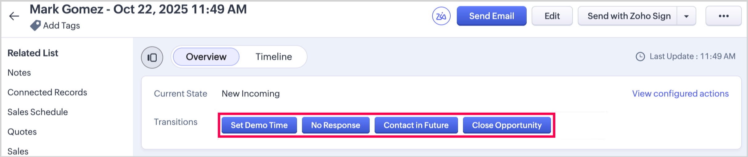The height and width of the screenshot is (157, 748).
Task: Click the Edit button
Action: pyautogui.click(x=552, y=16)
